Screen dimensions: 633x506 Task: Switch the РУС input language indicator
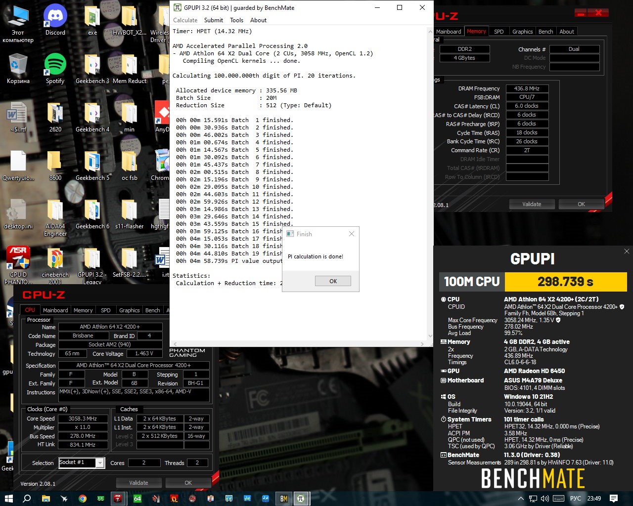tap(576, 499)
